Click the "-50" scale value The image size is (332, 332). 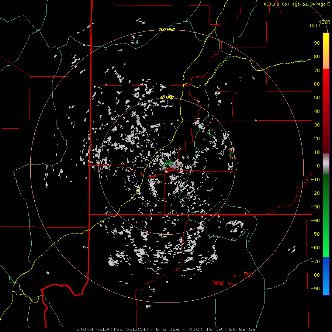[315, 234]
